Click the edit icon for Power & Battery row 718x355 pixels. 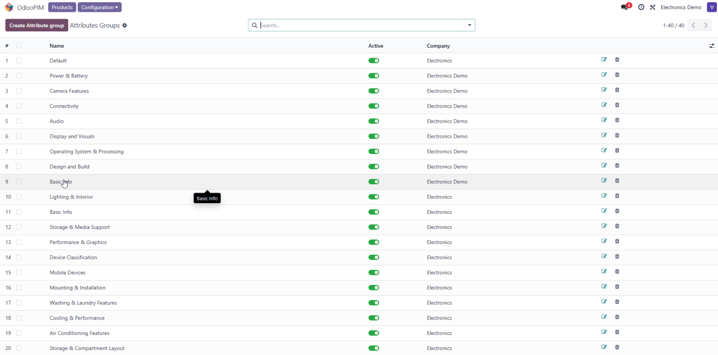604,74
